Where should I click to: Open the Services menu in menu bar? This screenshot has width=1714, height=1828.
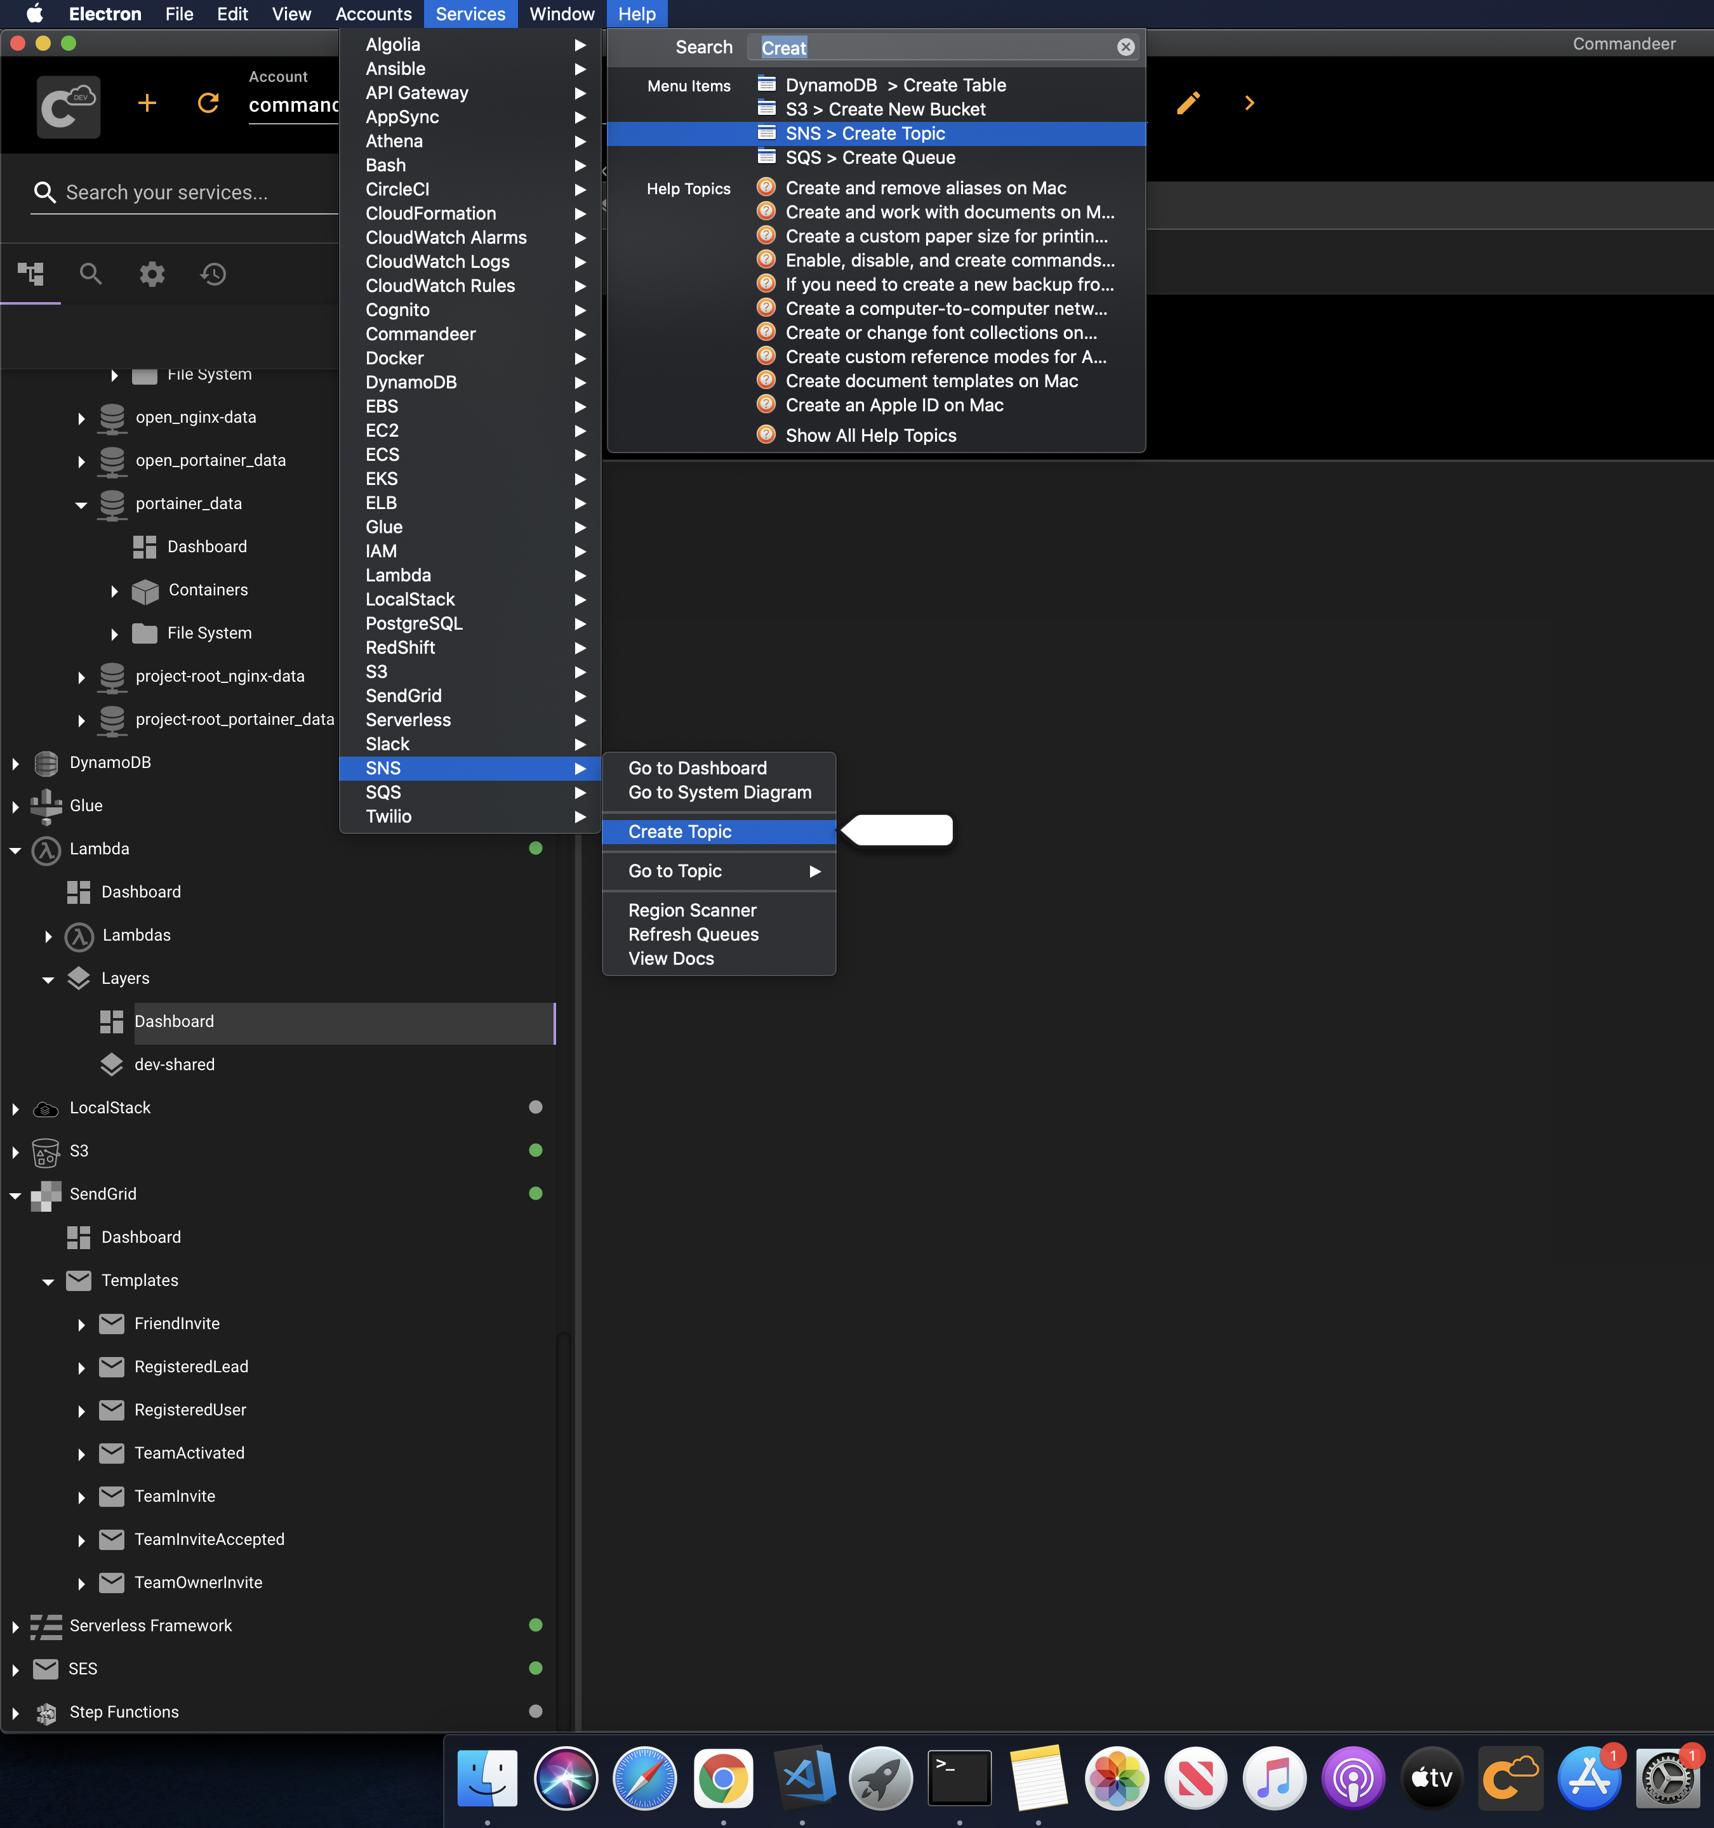[470, 14]
